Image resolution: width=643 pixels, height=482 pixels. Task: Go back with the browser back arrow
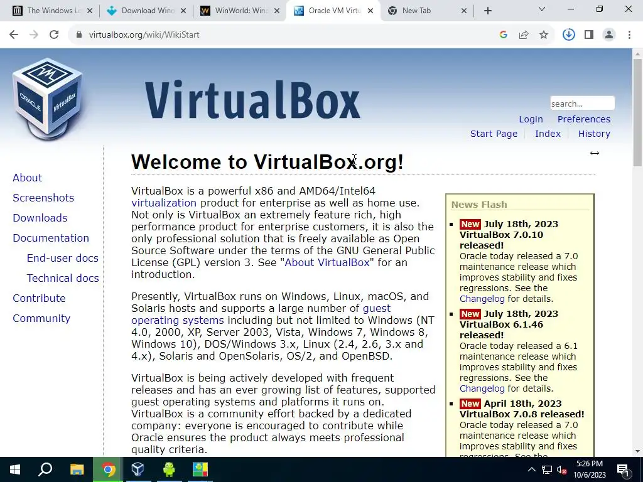pyautogui.click(x=14, y=35)
